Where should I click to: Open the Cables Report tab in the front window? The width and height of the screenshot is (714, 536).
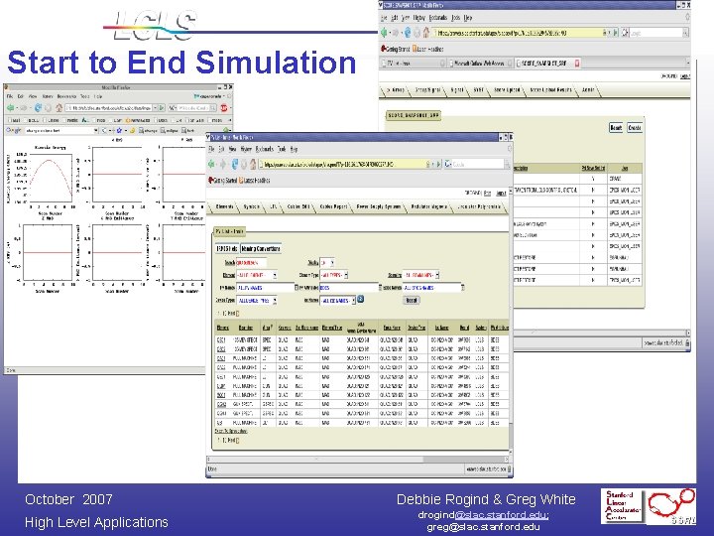pos(333,206)
